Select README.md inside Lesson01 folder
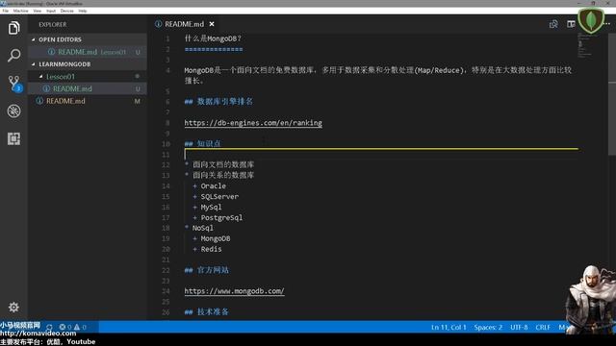 pos(88,88)
